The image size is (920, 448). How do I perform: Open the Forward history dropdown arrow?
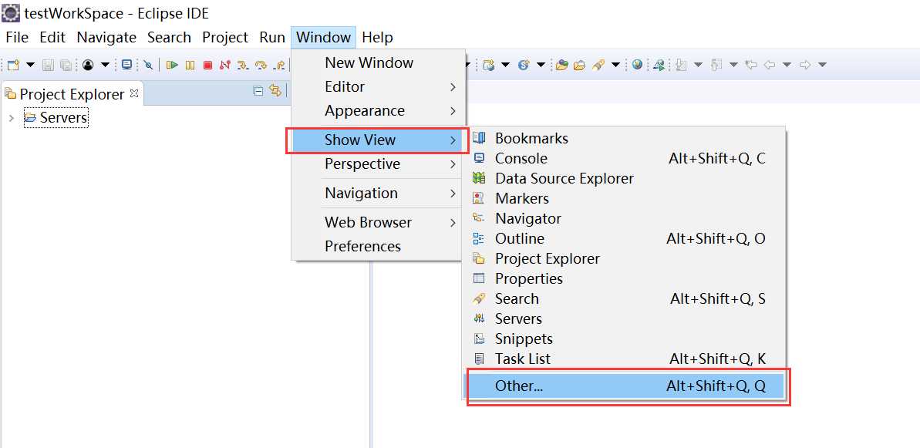(822, 65)
